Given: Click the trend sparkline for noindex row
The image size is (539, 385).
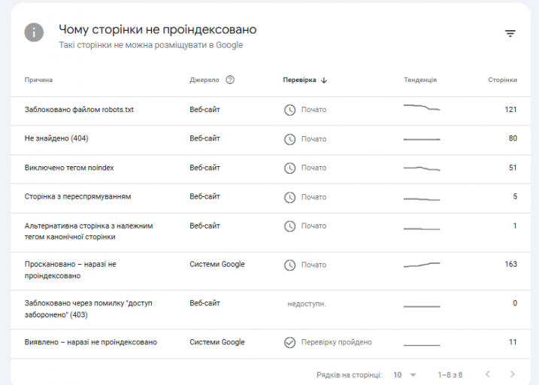Looking at the screenshot, I should [x=422, y=168].
